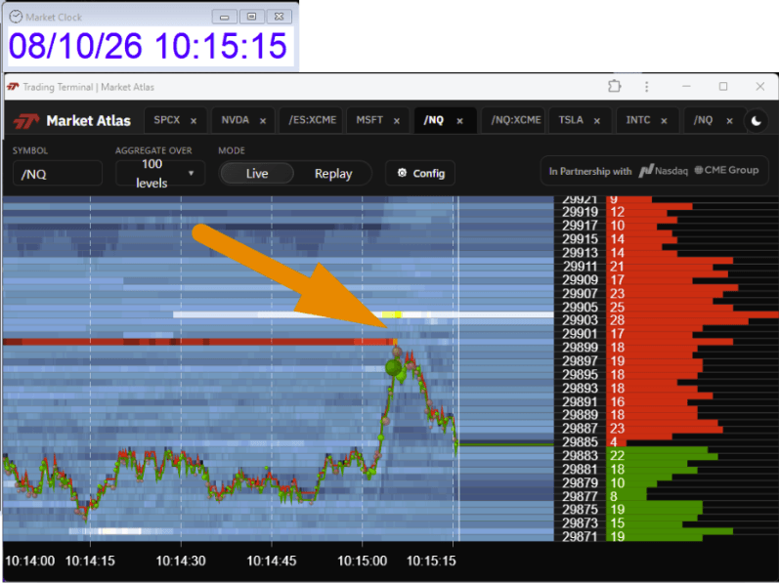Close the last /NQ tab
The height and width of the screenshot is (583, 779).
coord(729,120)
